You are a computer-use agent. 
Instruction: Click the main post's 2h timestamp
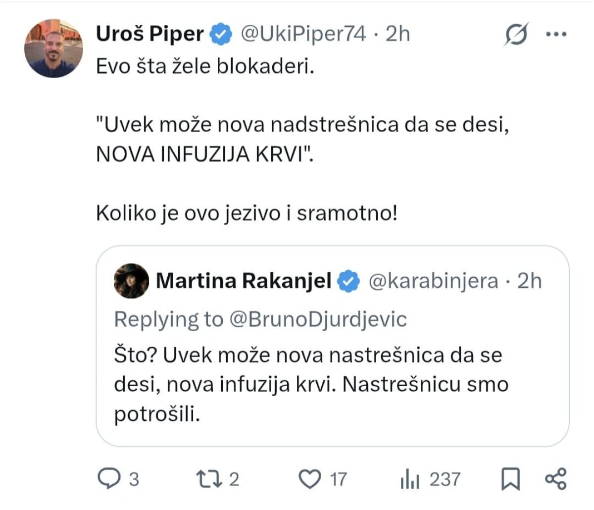398,34
